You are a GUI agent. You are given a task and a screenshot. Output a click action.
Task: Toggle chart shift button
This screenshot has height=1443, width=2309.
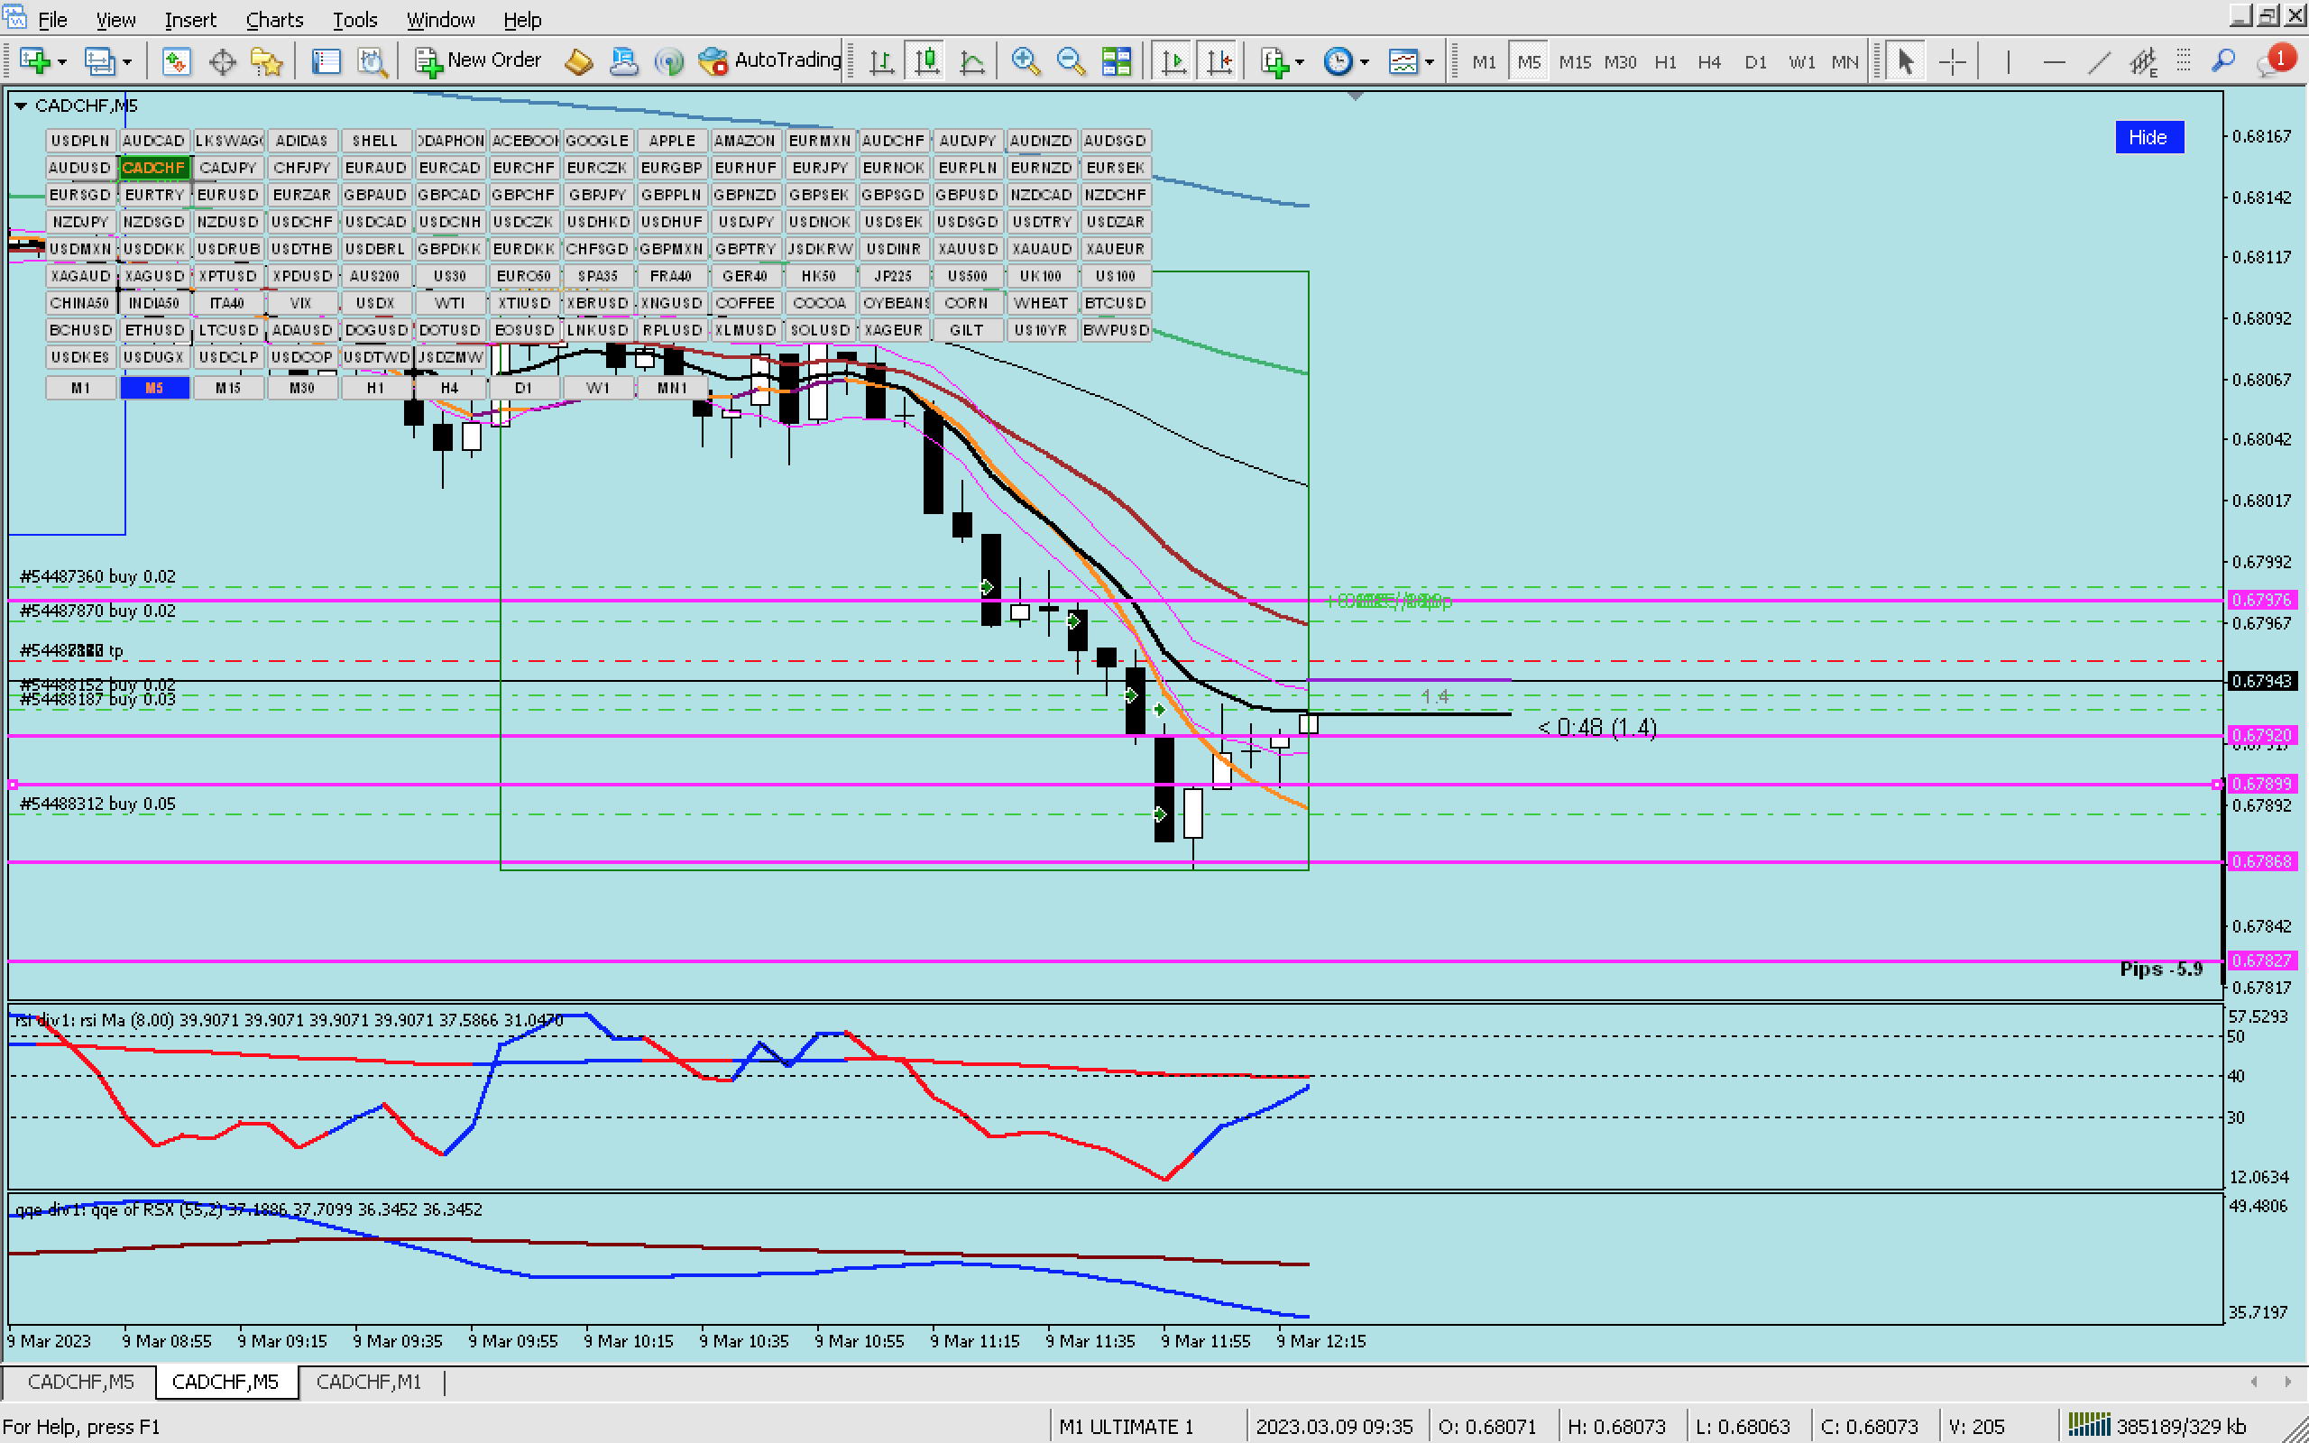coord(1219,61)
